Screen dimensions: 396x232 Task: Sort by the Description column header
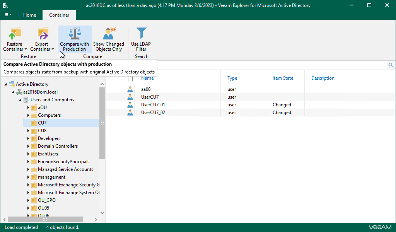323,78
